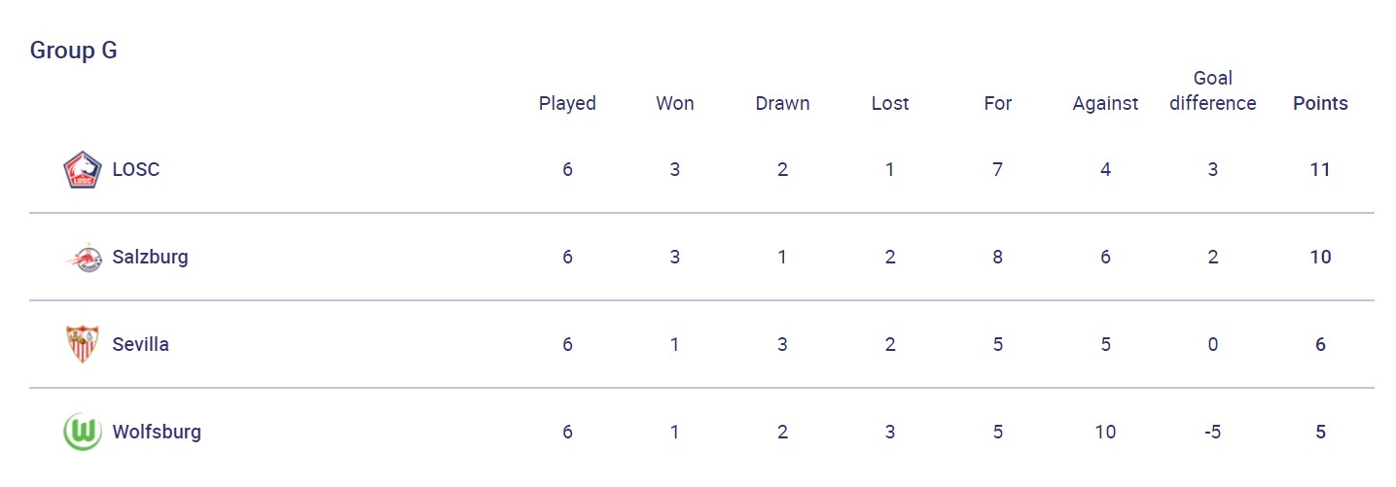
Task: Click the Drawn column header
Action: point(782,104)
